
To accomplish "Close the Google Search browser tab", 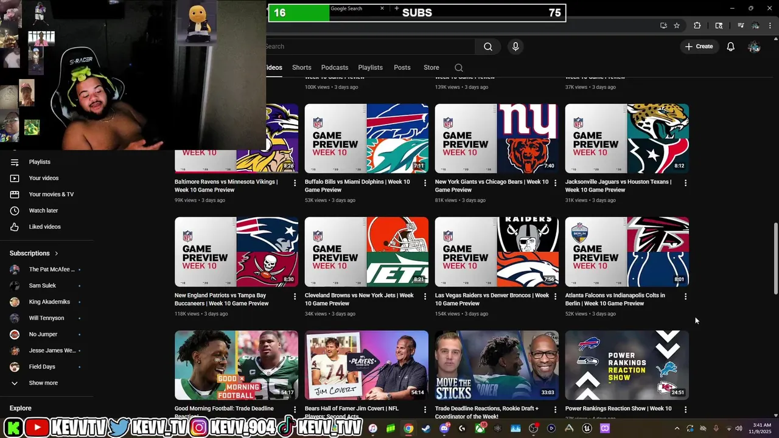I will pos(382,9).
